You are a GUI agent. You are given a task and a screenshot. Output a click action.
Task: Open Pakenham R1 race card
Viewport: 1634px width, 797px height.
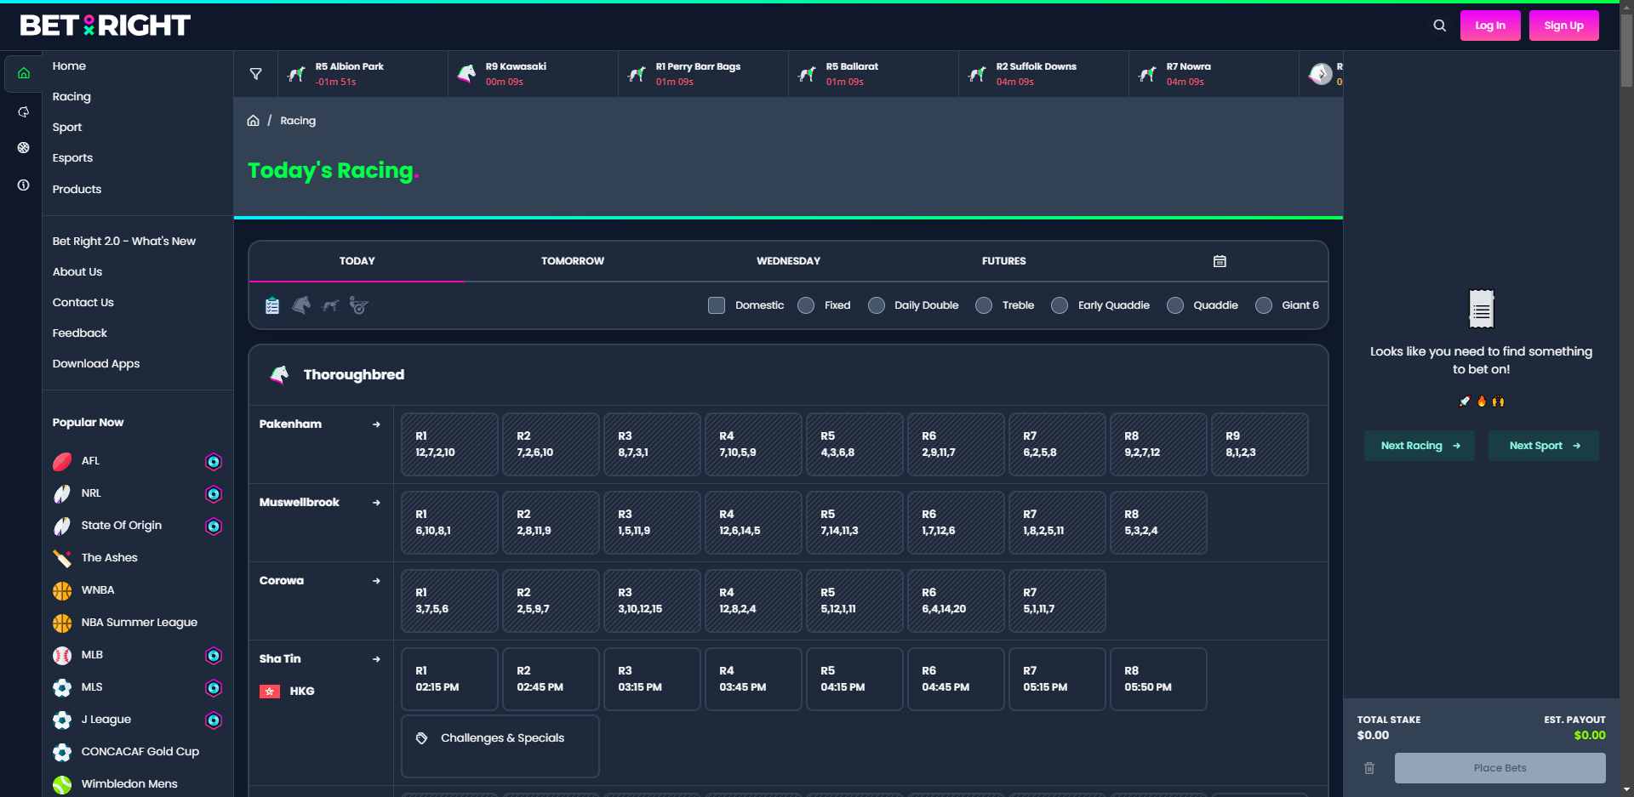[449, 444]
